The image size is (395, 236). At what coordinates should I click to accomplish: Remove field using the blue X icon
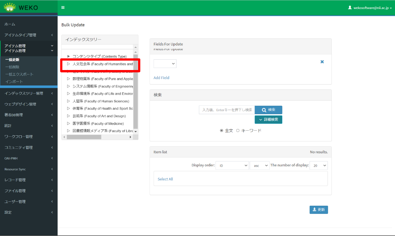[322, 62]
